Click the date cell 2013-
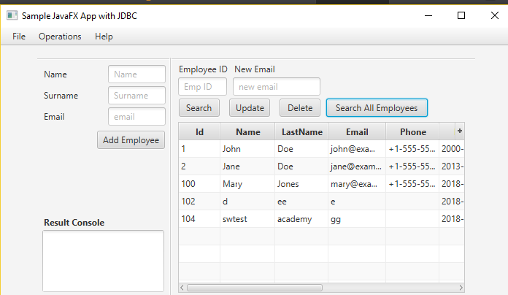 click(x=452, y=166)
